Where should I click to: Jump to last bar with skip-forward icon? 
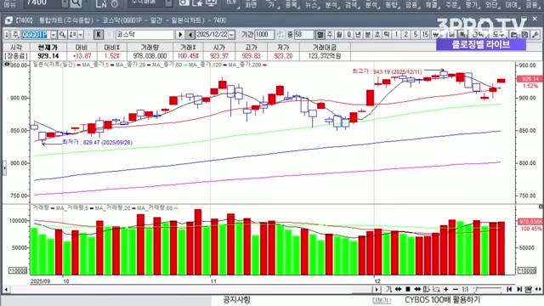coord(519,289)
